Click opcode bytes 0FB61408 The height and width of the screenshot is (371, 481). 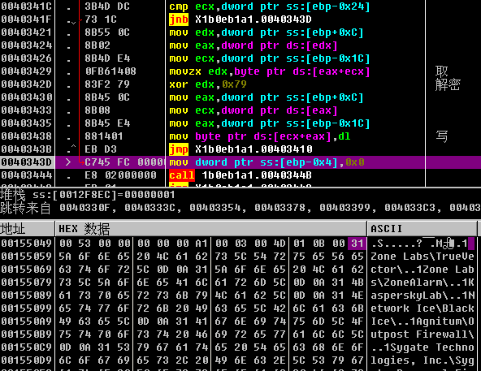tap(110, 71)
